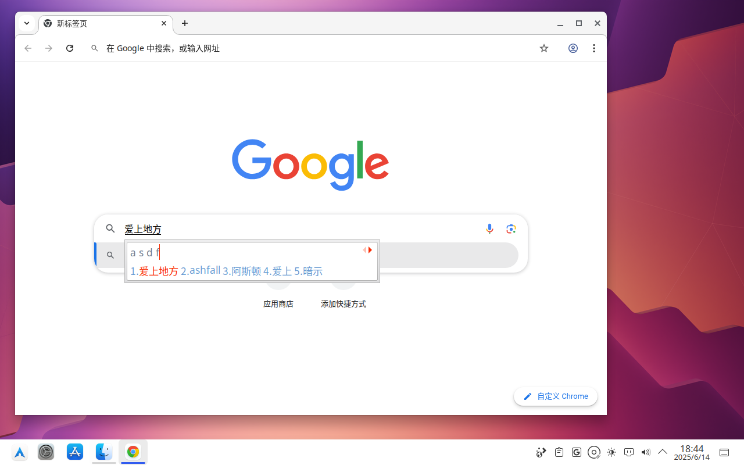Screen dimensions: 744x465
Task: Click the network globe tray icon
Action: (x=541, y=452)
